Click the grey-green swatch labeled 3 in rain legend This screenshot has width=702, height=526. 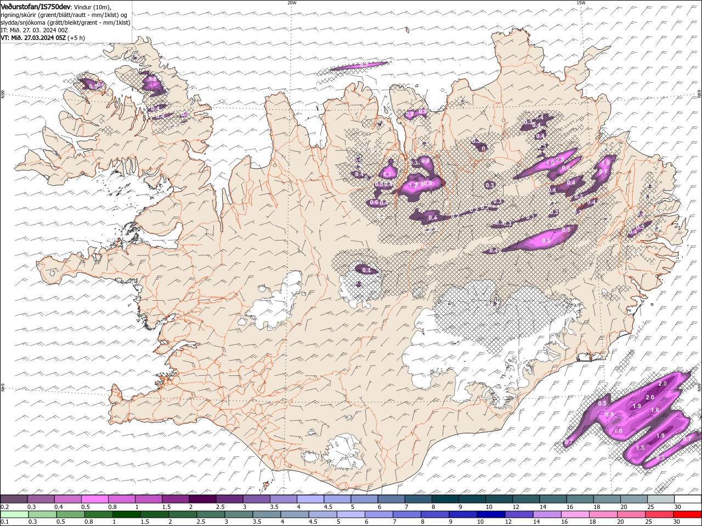[239, 514]
